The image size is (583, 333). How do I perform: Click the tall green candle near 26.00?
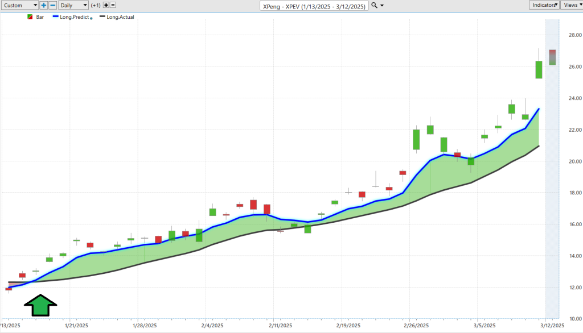tap(539, 69)
